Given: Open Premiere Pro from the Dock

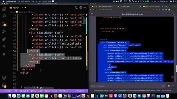Looking at the screenshot, I should click(51, 96).
